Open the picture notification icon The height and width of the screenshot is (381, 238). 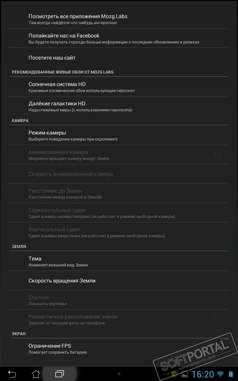(185, 374)
